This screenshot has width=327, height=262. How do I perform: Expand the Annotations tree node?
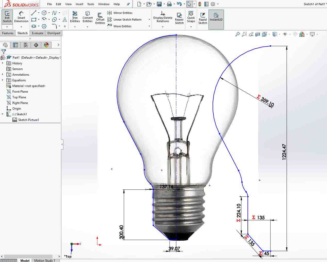3,74
